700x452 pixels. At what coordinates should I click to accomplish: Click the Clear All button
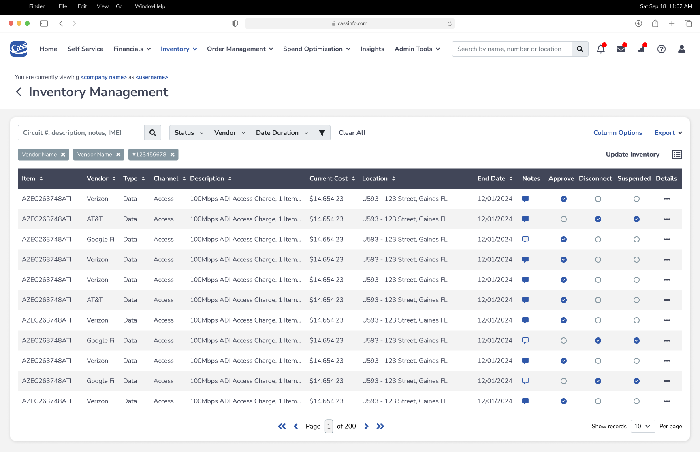point(352,133)
